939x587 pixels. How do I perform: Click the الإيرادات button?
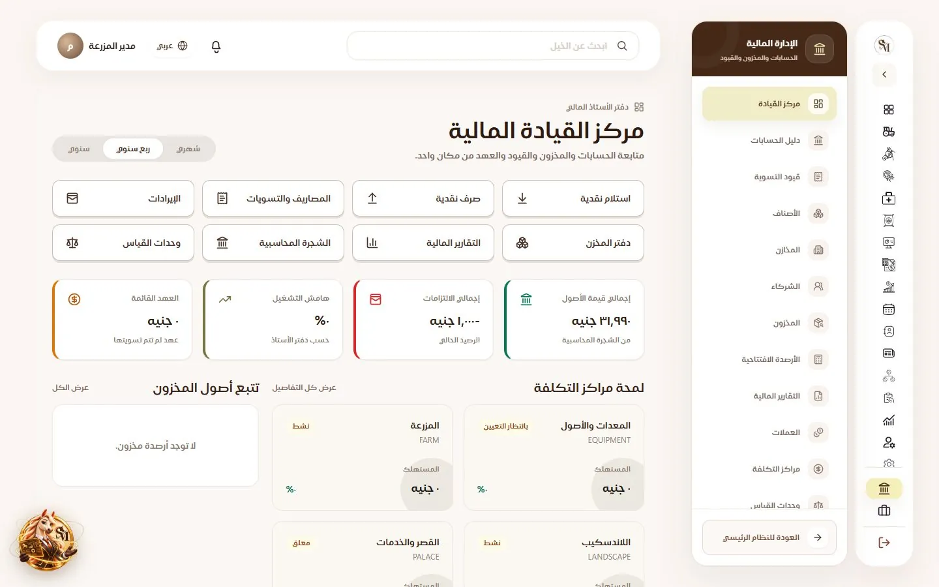click(123, 198)
